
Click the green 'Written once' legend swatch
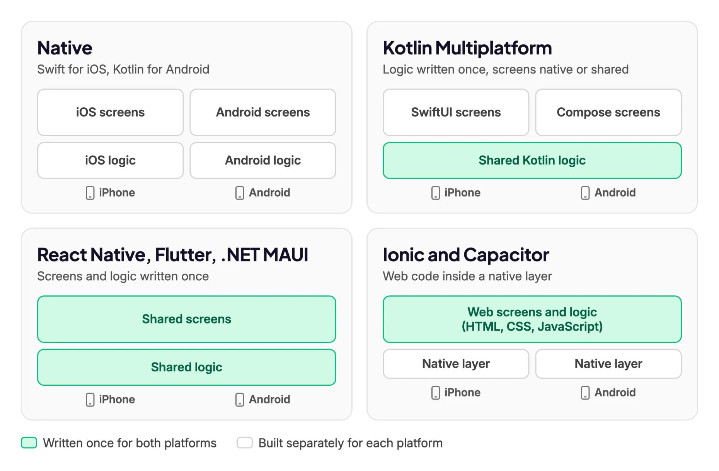click(x=29, y=443)
